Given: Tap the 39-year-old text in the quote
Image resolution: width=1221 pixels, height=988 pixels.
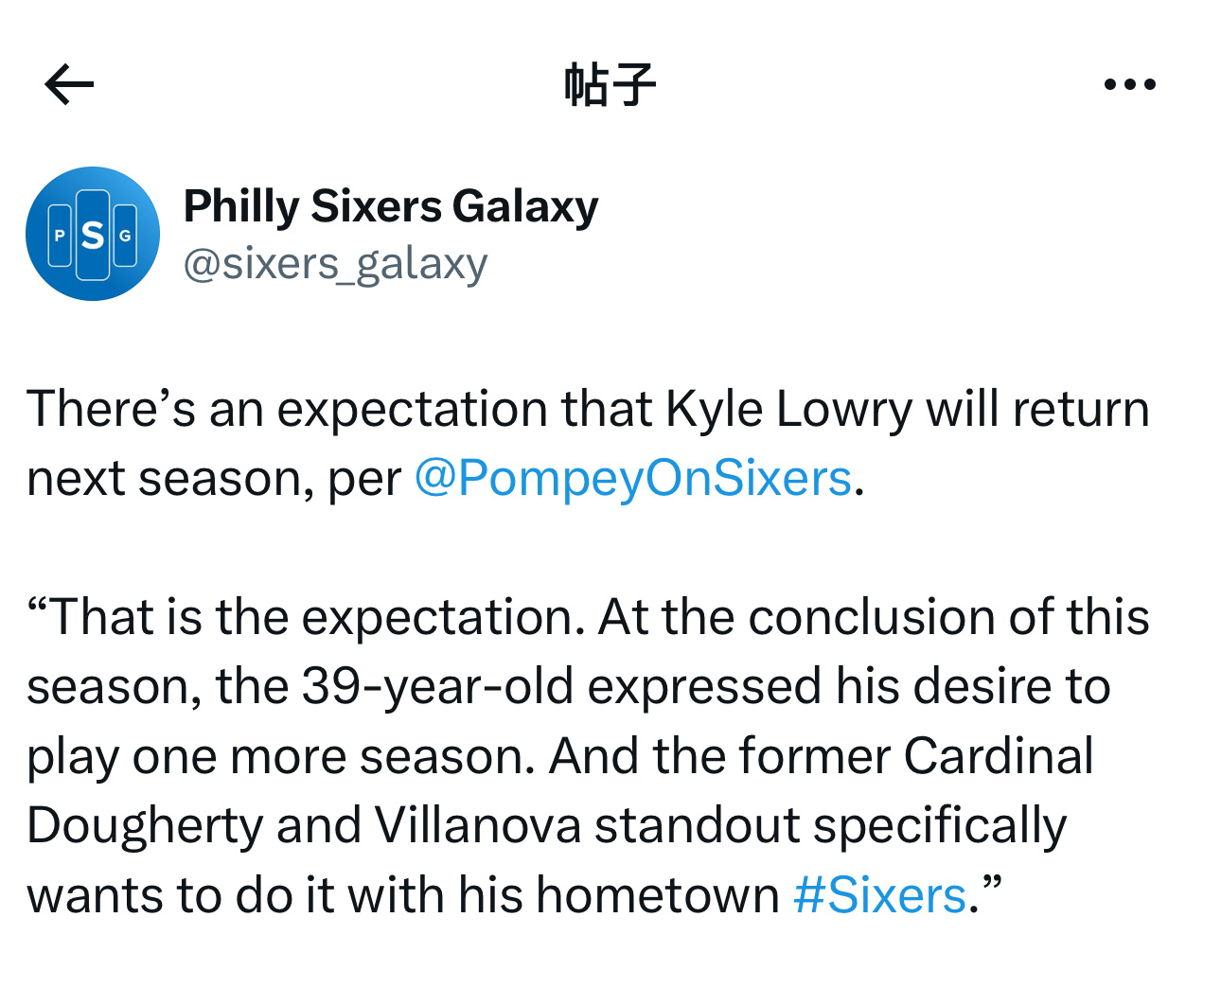Looking at the screenshot, I should pyautogui.click(x=438, y=686).
